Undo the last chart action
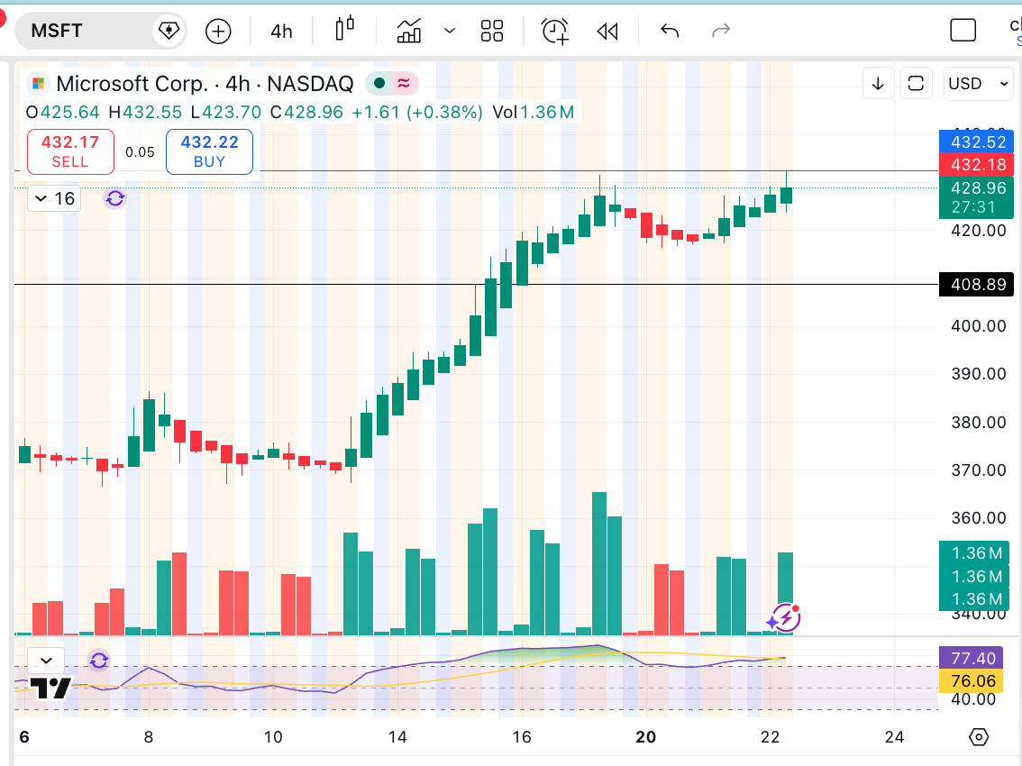The height and width of the screenshot is (766, 1022). (669, 30)
